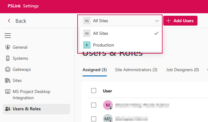
Task: Click the AS badge in the All Sites option
Action: (87, 33)
